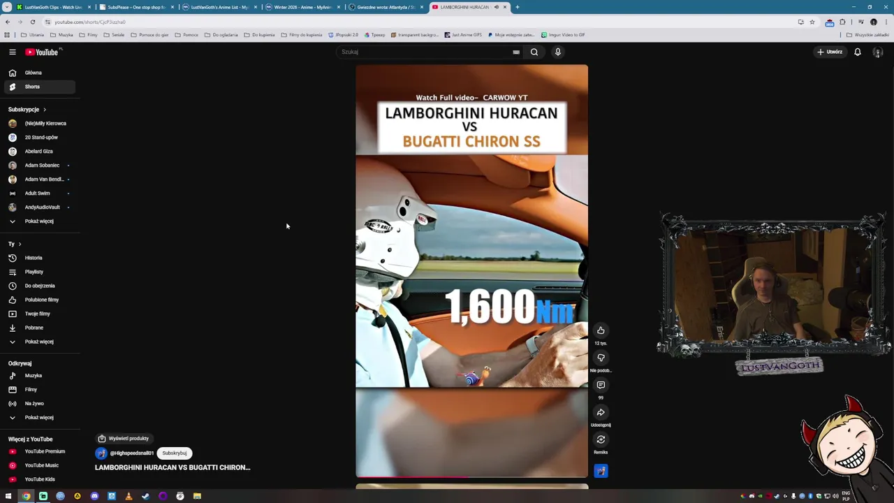Image resolution: width=894 pixels, height=503 pixels.
Task: Click the search magnifier button
Action: coord(534,52)
